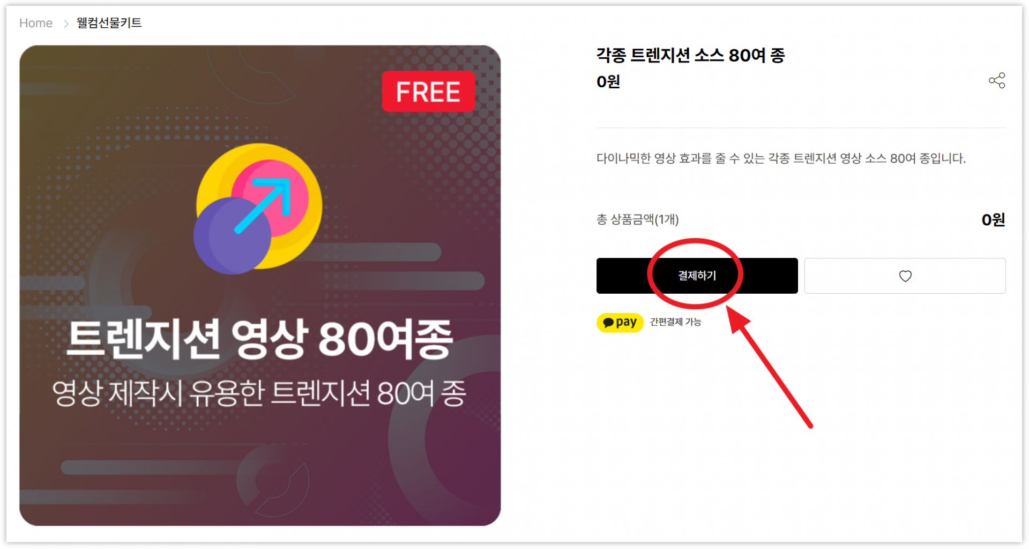Click the red FREE badge on image
This screenshot has width=1029, height=549.
pos(428,91)
